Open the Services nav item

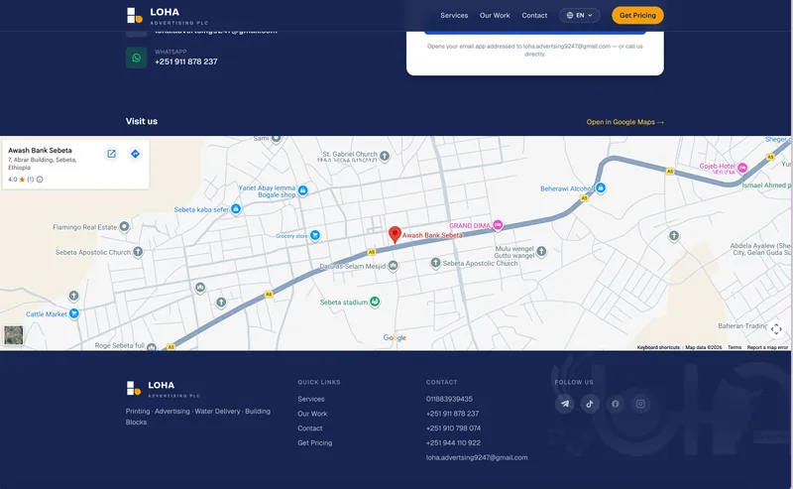coord(454,16)
